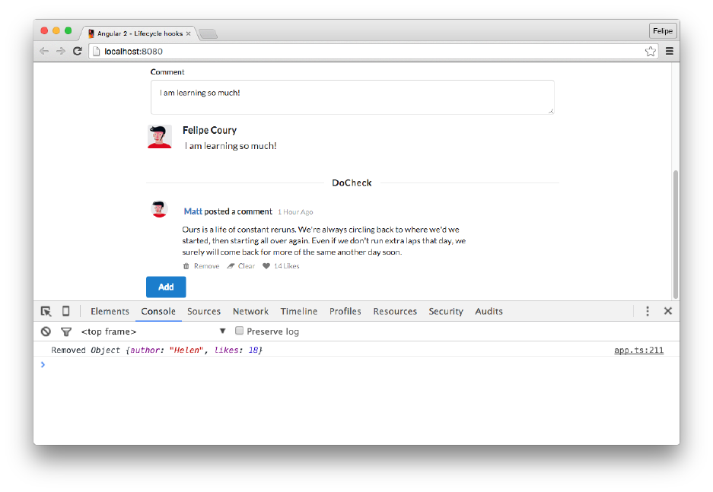Open the app.ts:211 source link
713x492 pixels.
[638, 351]
